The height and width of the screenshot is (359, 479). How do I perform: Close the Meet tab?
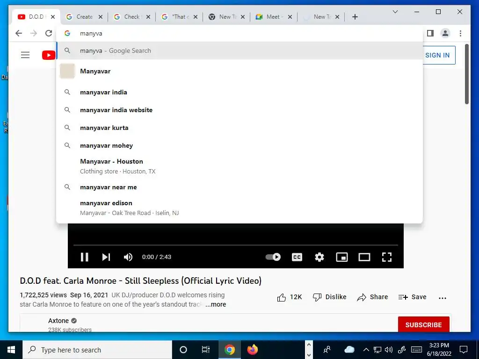(290, 17)
